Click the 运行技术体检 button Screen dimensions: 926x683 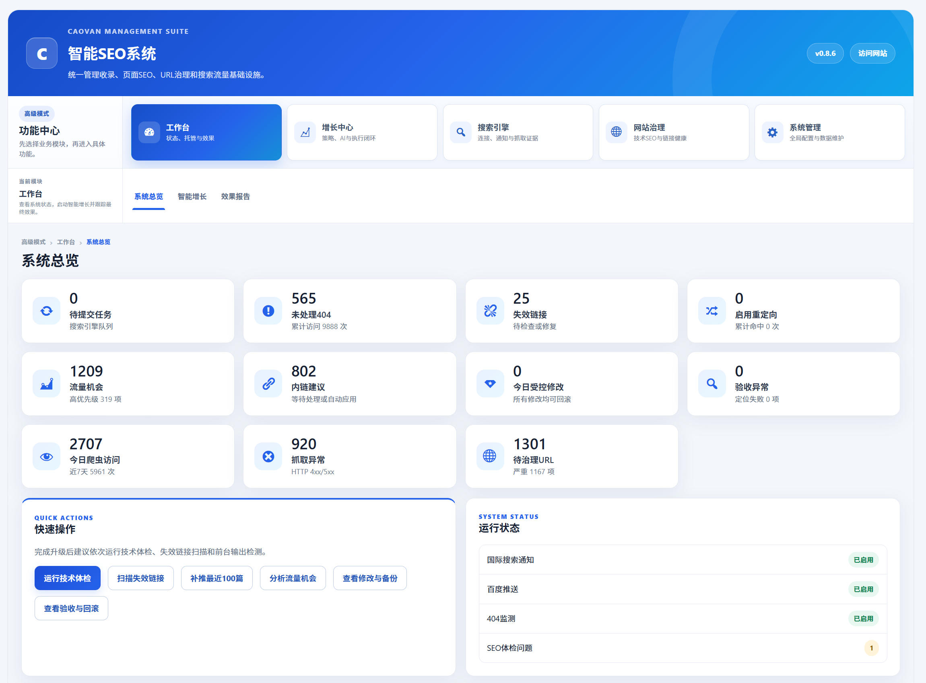point(68,578)
